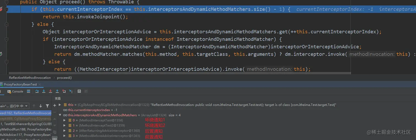
Task: Click the ReflectiveMethodInvocation breadcrumb
Action: click(x=30, y=78)
